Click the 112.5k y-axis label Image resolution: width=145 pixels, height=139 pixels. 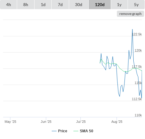click(x=137, y=99)
